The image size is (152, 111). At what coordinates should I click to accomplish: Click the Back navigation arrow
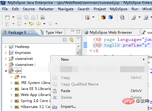coord(38,24)
